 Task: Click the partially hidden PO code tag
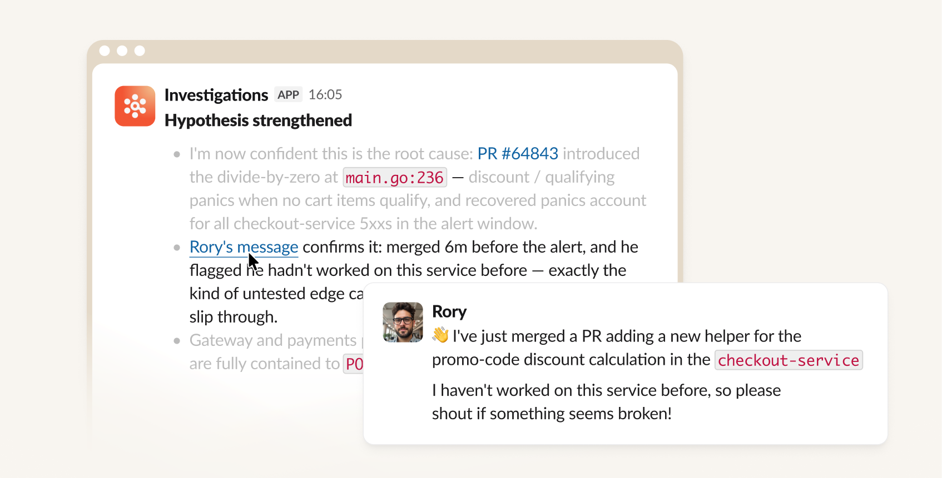tap(354, 364)
